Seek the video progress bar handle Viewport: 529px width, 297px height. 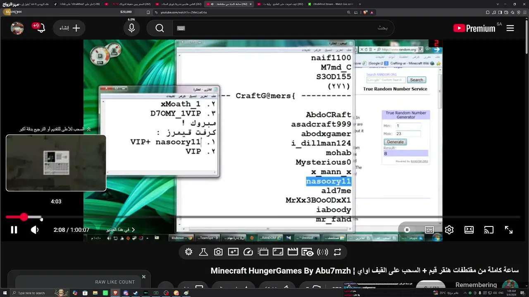tap(24, 217)
